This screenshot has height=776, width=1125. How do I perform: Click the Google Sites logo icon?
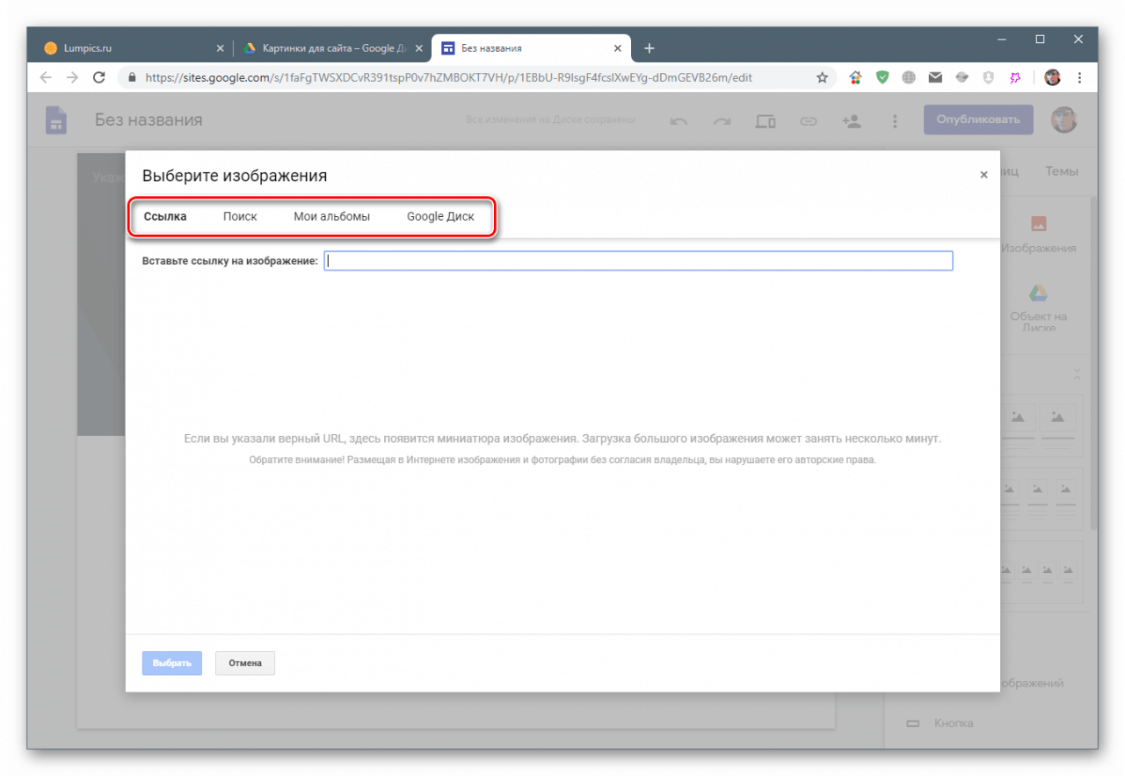pyautogui.click(x=56, y=120)
